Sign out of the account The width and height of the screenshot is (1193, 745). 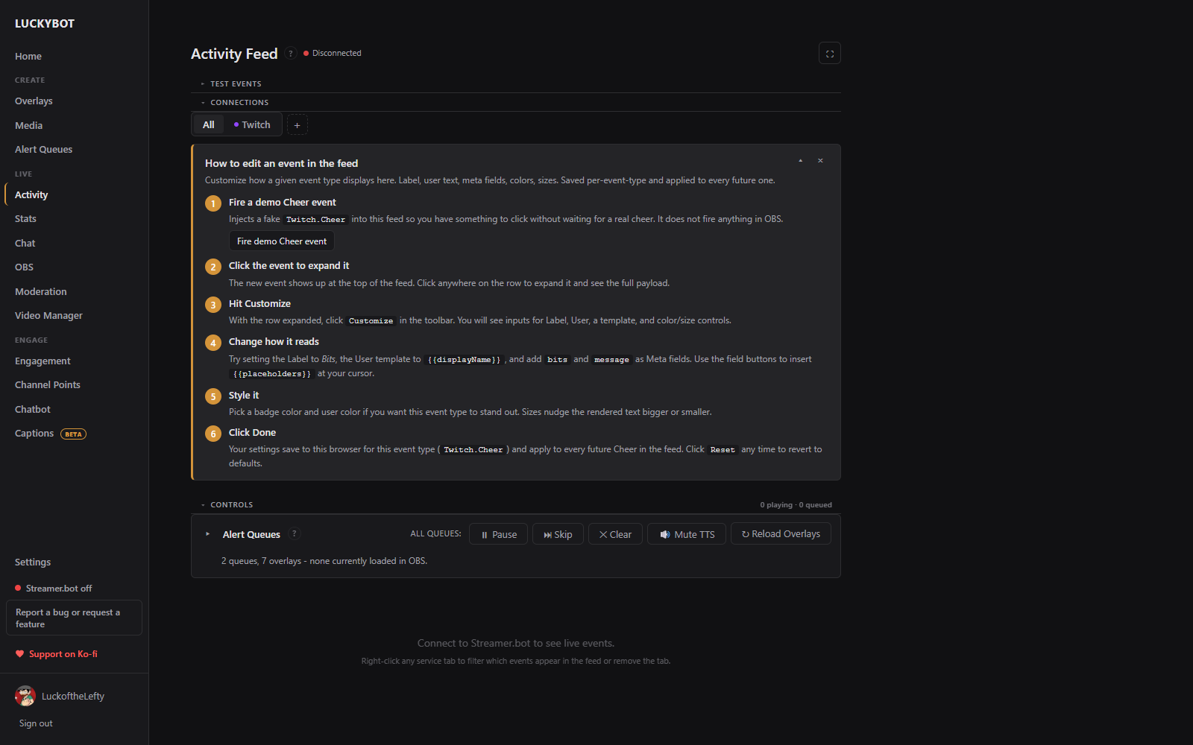pyautogui.click(x=36, y=723)
